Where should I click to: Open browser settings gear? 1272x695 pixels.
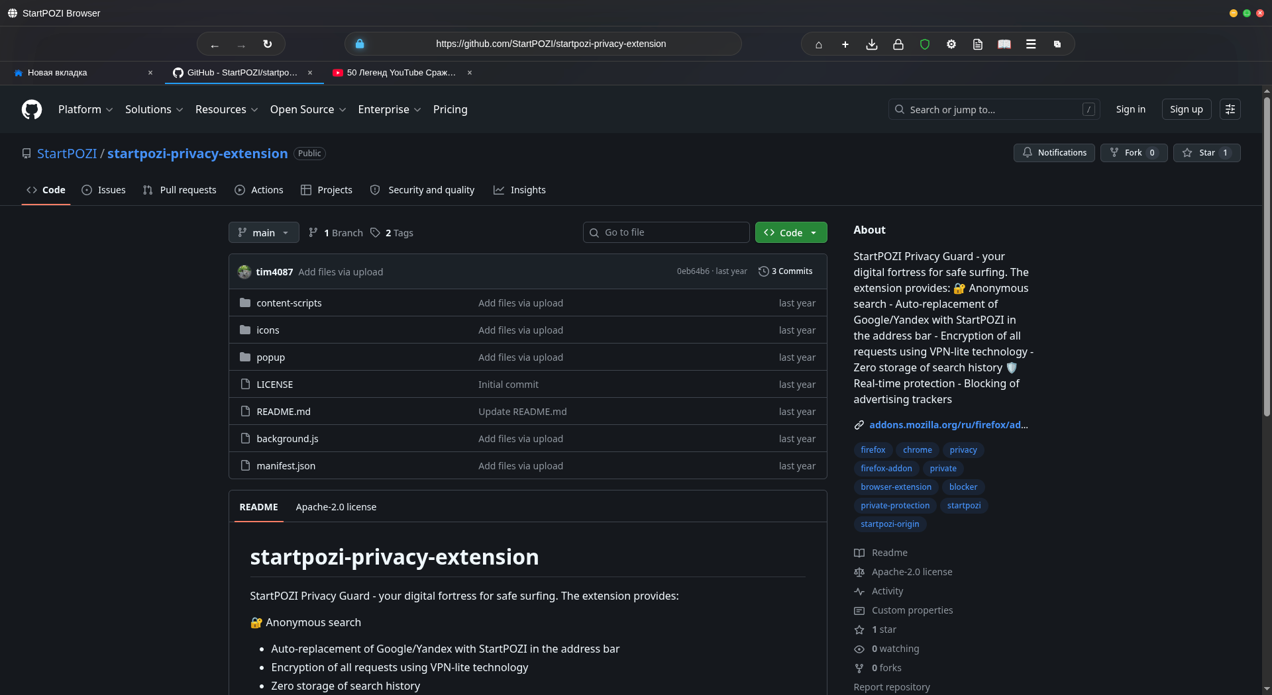point(951,44)
